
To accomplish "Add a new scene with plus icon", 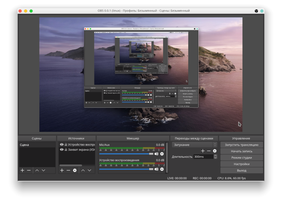I will click(x=22, y=170).
